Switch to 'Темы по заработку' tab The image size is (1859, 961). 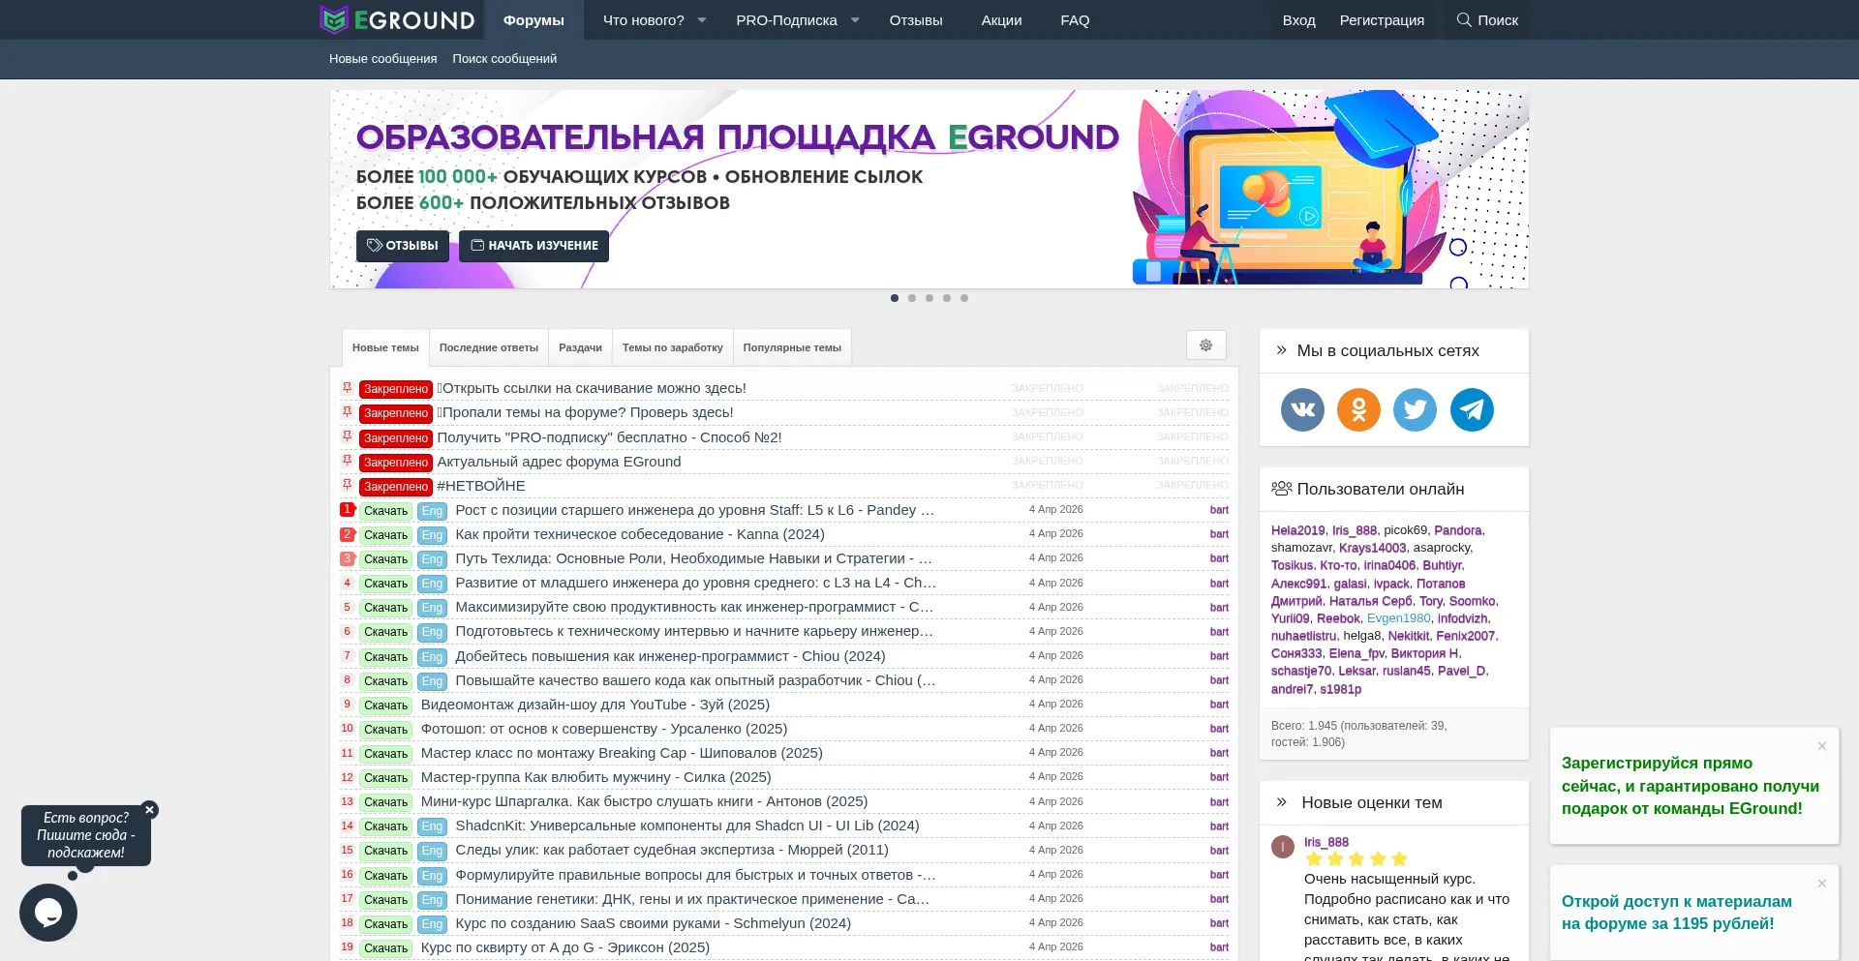coord(673,347)
